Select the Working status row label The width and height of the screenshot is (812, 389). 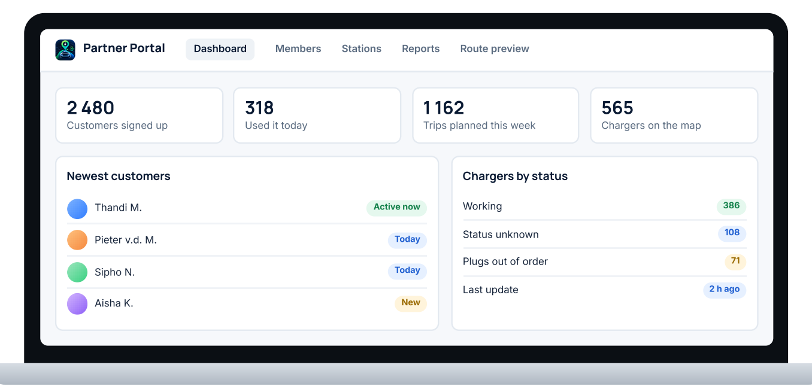point(483,206)
